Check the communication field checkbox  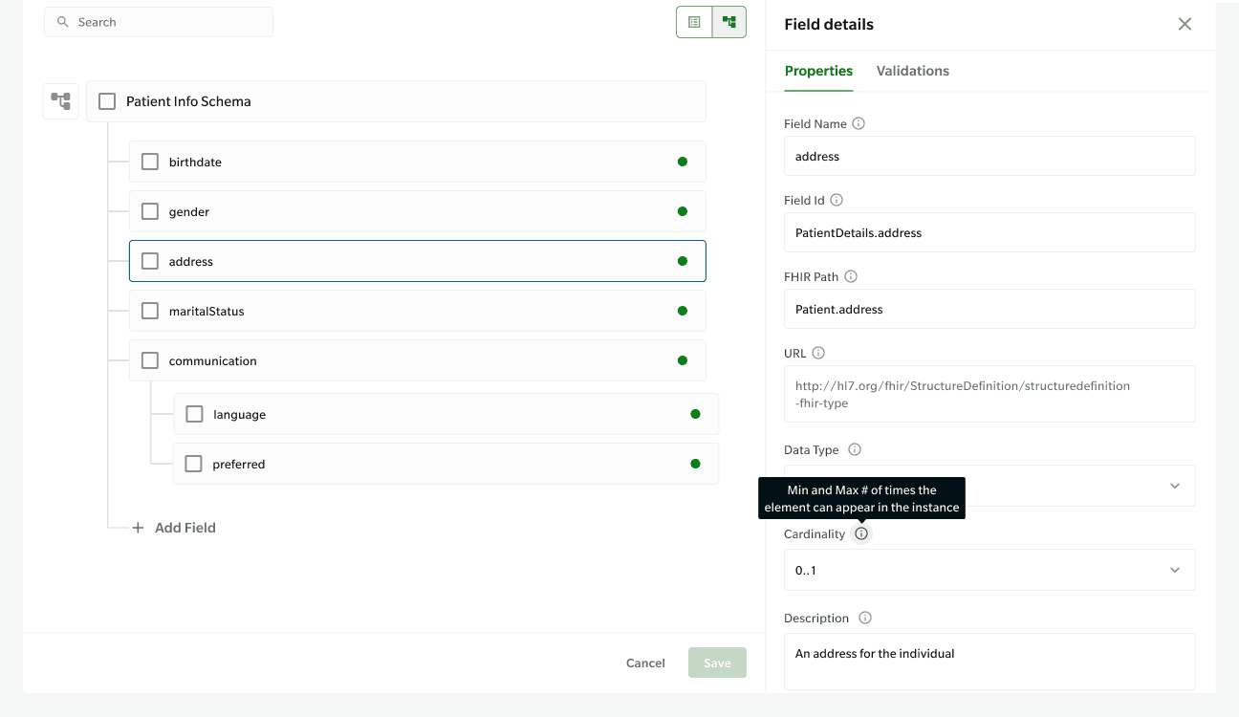click(150, 360)
